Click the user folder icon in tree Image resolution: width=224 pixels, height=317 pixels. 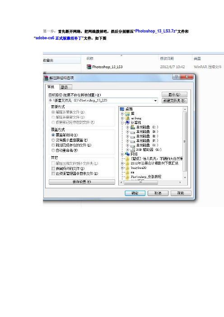click(127, 118)
